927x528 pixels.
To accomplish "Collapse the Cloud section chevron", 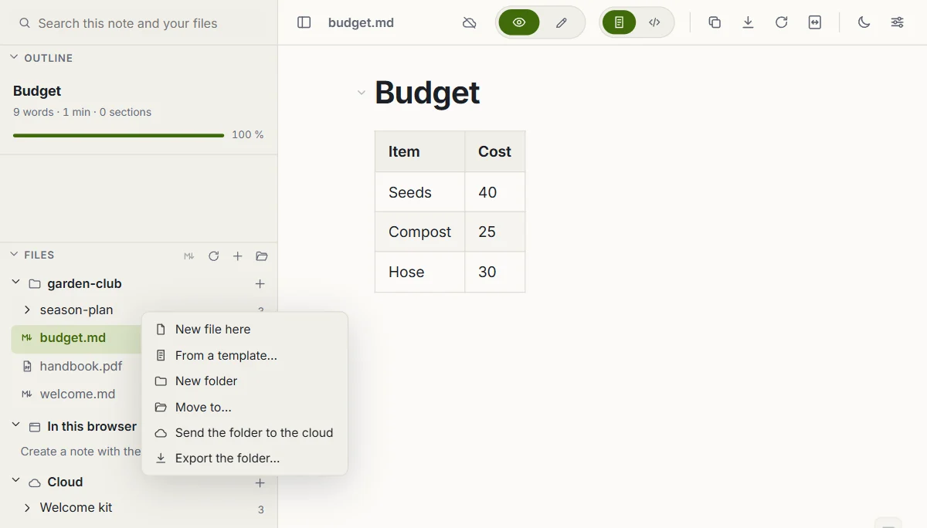I will pos(16,481).
